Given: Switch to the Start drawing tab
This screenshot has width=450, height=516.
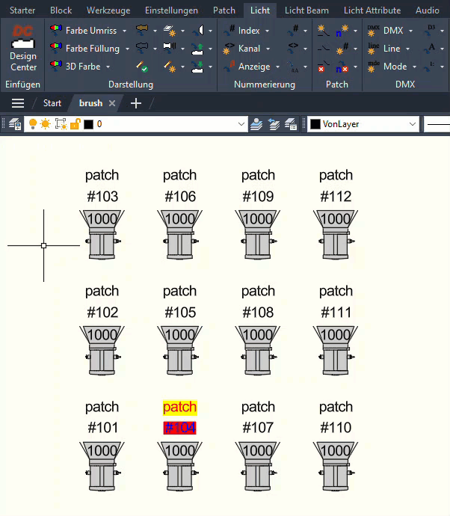Looking at the screenshot, I should click(x=52, y=103).
